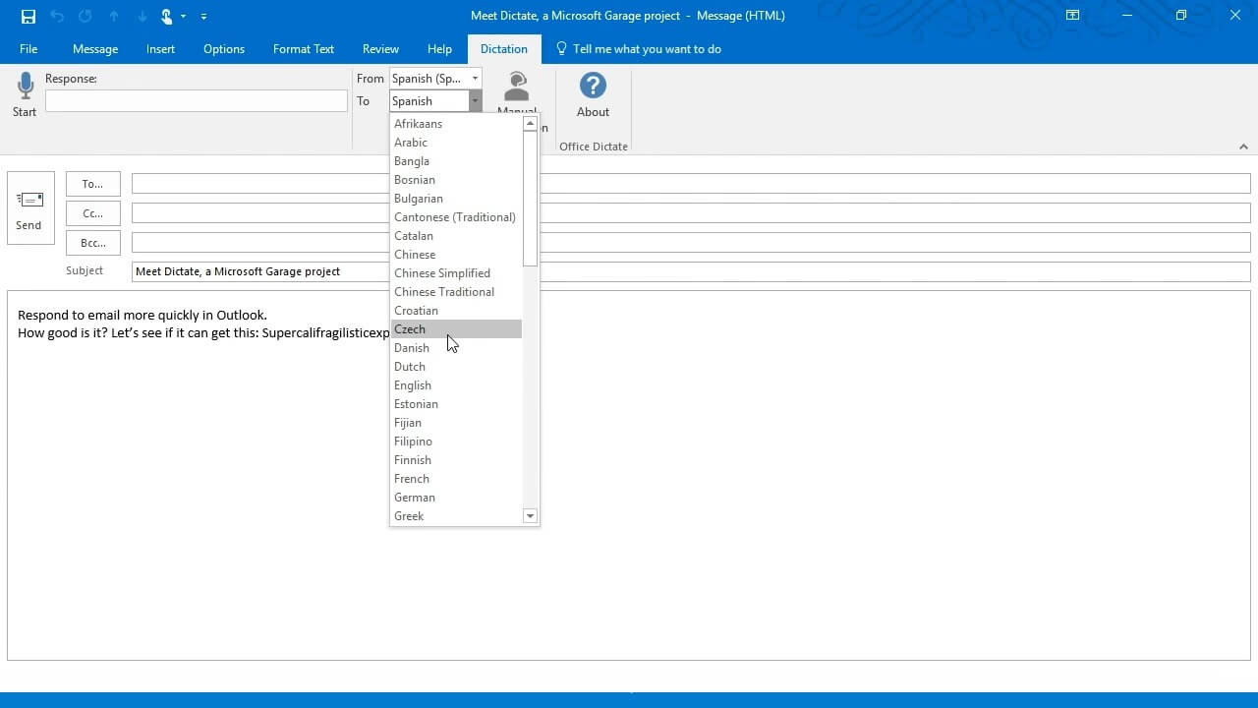This screenshot has height=708, width=1258.
Task: Choose French as target language
Action: tap(456, 479)
